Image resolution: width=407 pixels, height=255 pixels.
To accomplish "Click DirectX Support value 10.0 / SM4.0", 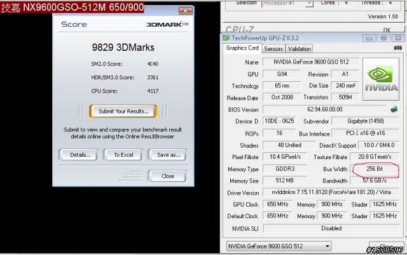I will coord(379,145).
